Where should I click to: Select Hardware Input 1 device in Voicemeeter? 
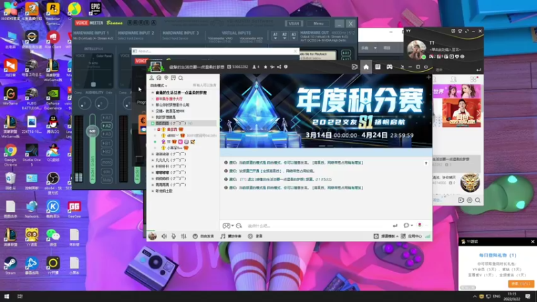pyautogui.click(x=93, y=38)
